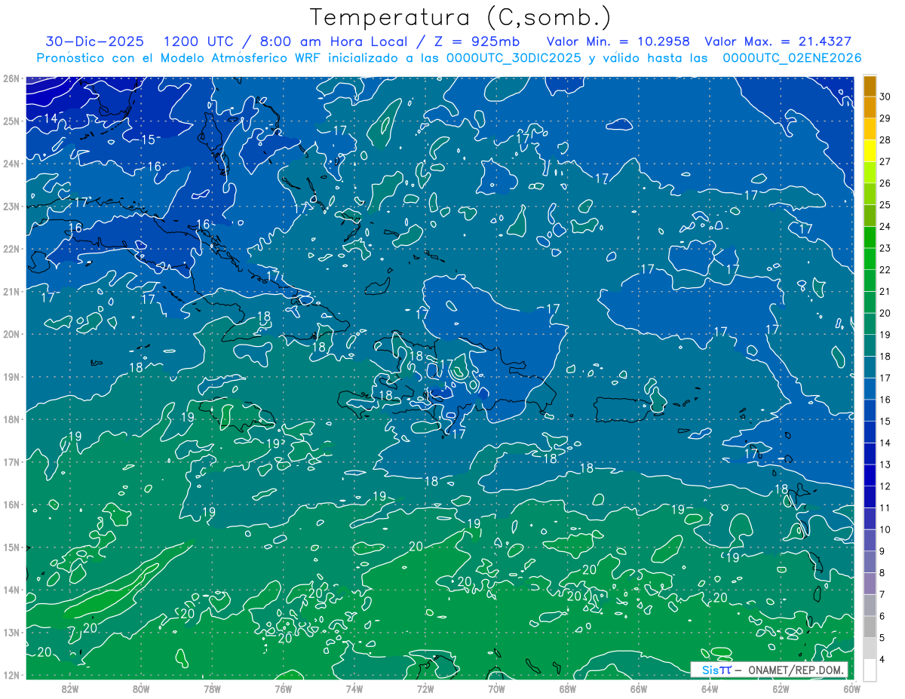905x699 pixels.
Task: Click the colorbar label "8"
Action: [x=882, y=573]
